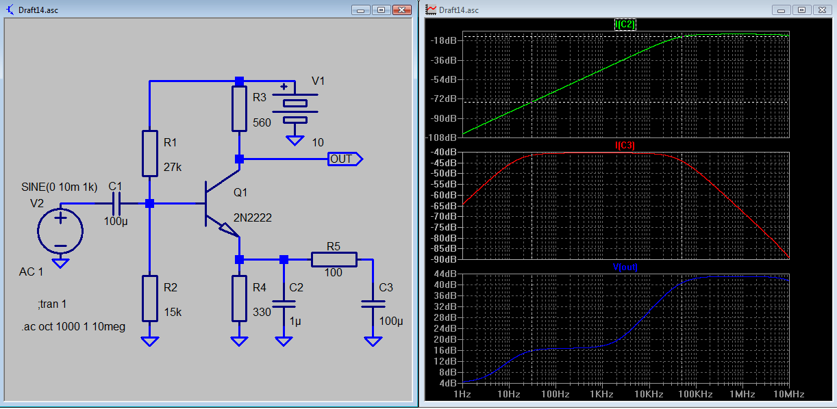
Task: Select horizontal resistor R5 body
Action: coord(334,259)
